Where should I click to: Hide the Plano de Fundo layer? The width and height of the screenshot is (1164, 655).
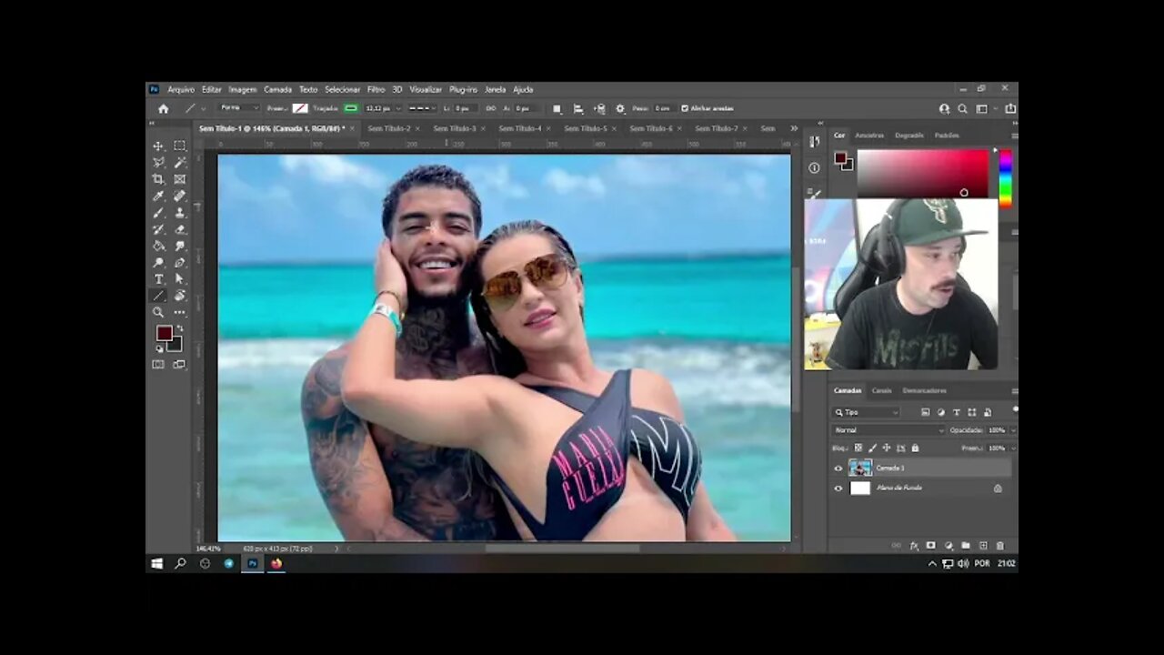pyautogui.click(x=838, y=489)
